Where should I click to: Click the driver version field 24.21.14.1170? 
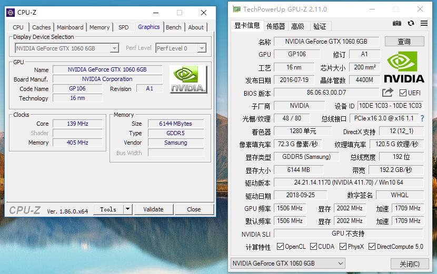pyautogui.click(x=349, y=182)
